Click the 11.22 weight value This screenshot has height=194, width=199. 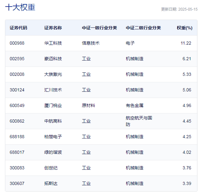point(186,43)
